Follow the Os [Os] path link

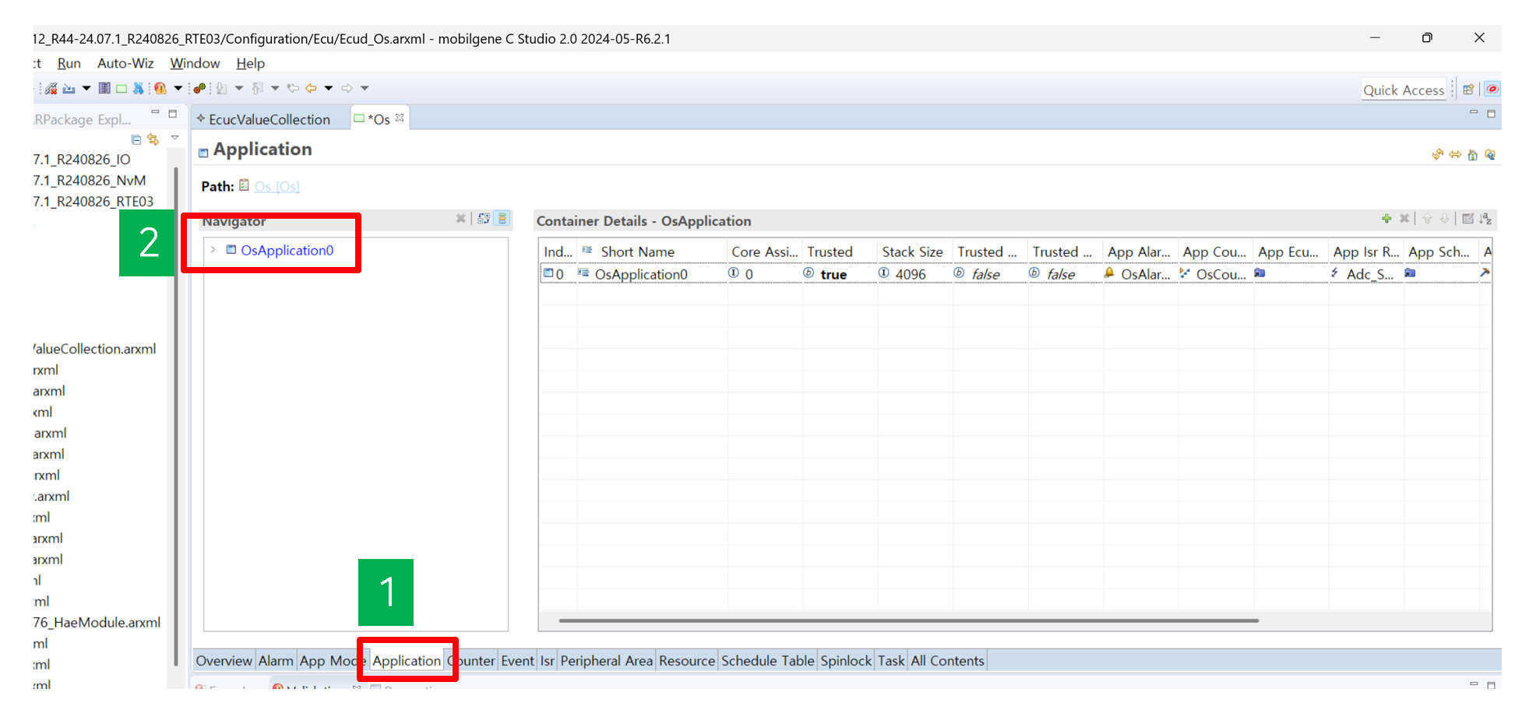point(277,186)
